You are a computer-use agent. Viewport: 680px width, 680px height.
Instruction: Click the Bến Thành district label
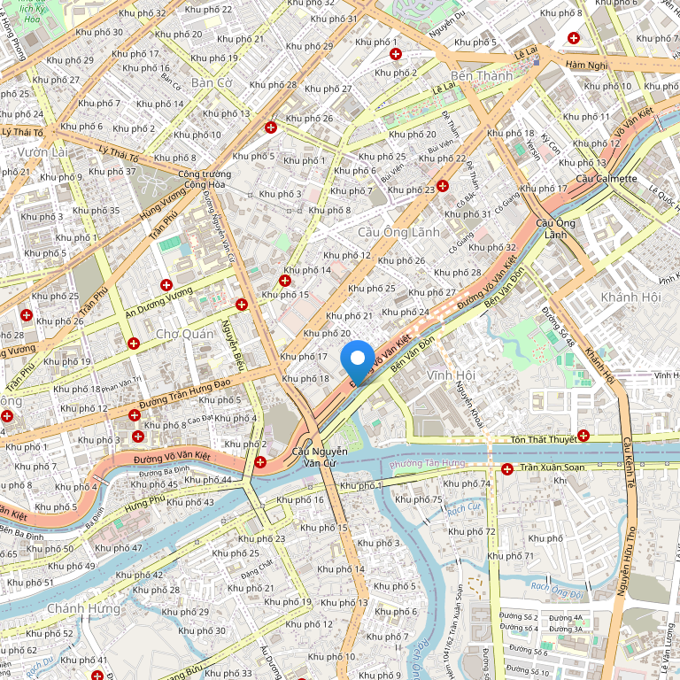[482, 76]
